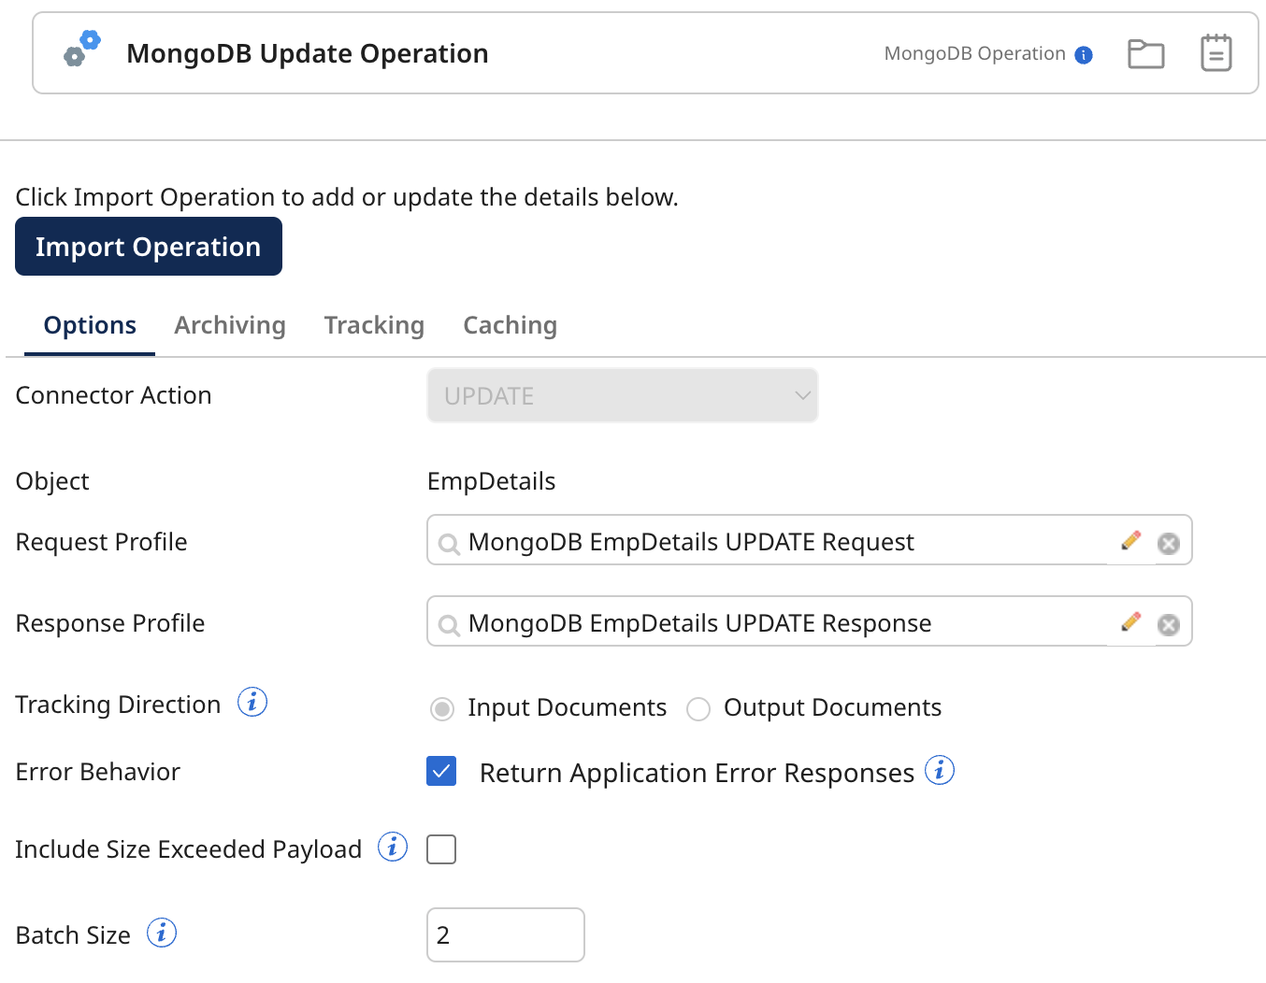Clear the Request Profile with the X icon
Viewport: 1266px width, 983px height.
point(1169,544)
